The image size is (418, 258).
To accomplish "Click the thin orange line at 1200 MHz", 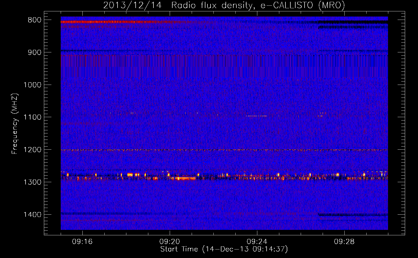I will pos(224,150).
